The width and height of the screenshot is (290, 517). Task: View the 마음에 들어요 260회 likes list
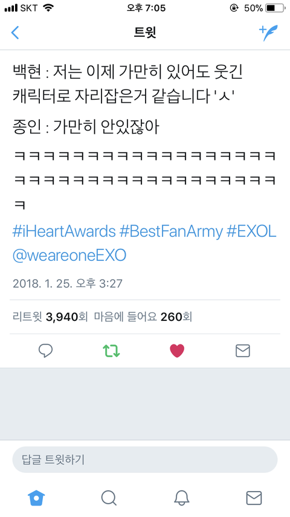click(x=143, y=317)
